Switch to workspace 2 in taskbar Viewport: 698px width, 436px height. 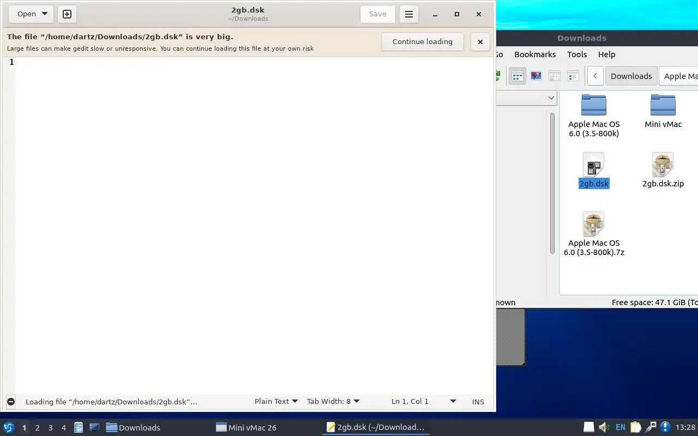pyautogui.click(x=37, y=428)
